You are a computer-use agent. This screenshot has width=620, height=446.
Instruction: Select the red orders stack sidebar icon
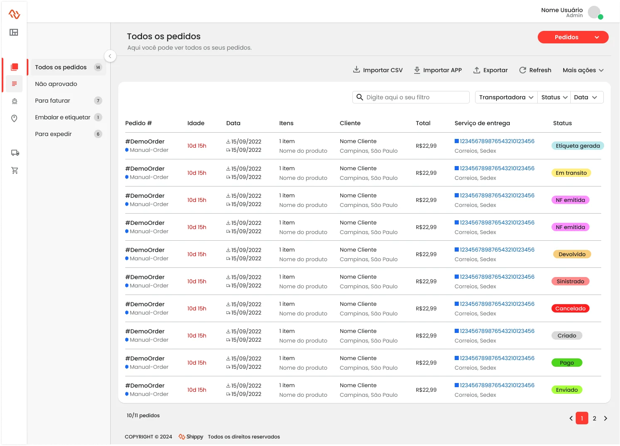pyautogui.click(x=14, y=67)
